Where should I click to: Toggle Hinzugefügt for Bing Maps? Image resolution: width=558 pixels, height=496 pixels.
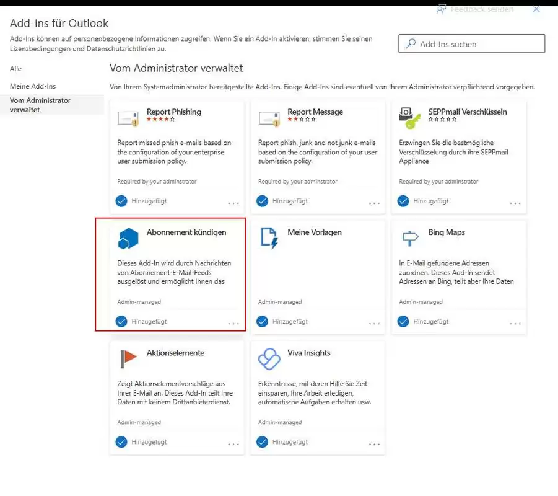(403, 321)
